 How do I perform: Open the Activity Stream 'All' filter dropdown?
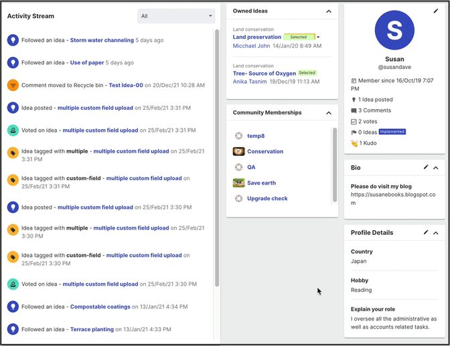coord(176,16)
